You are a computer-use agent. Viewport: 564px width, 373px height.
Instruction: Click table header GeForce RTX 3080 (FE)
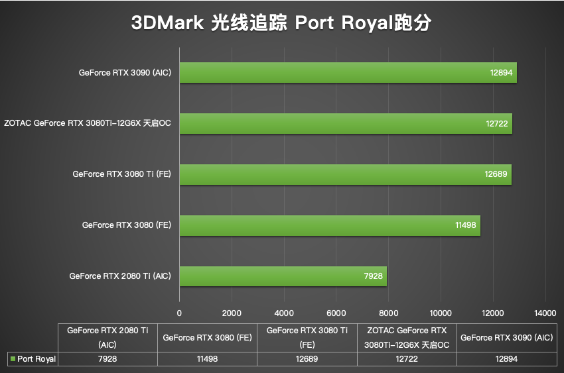pos(207,337)
